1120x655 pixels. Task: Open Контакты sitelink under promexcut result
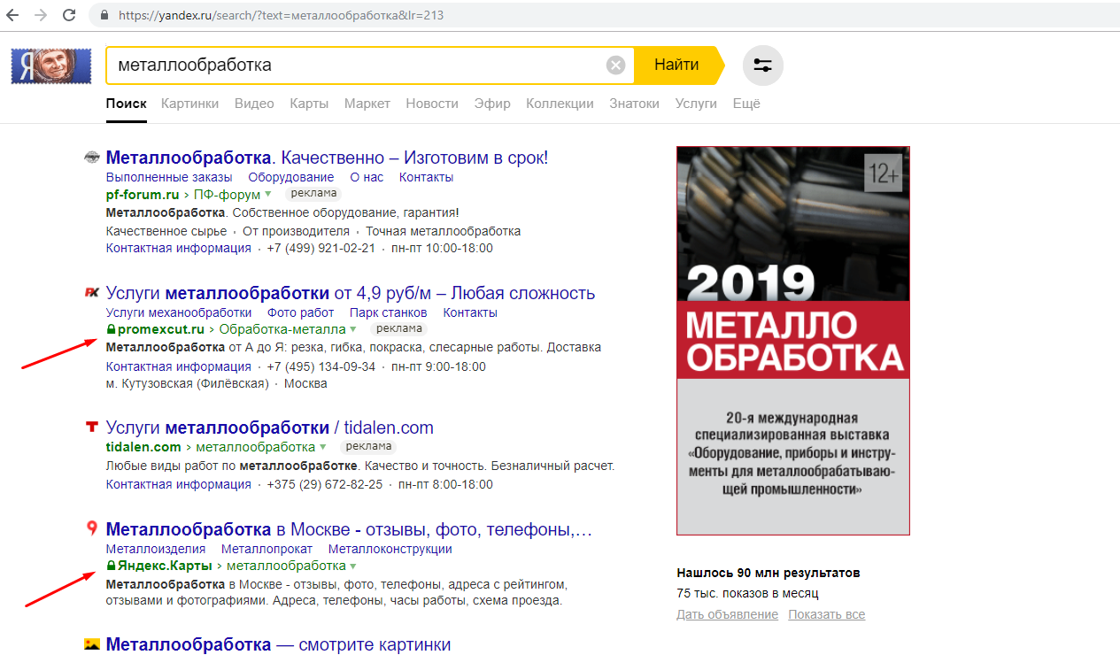[x=470, y=312]
